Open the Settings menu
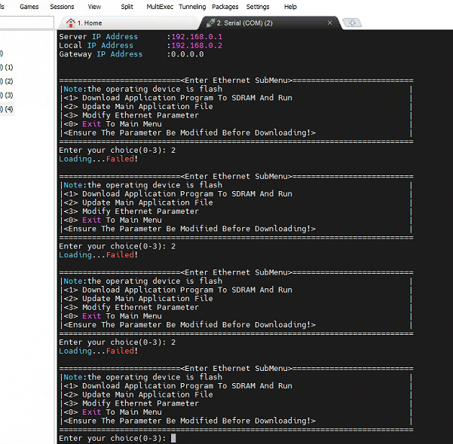The height and width of the screenshot is (444, 453). tap(258, 7)
